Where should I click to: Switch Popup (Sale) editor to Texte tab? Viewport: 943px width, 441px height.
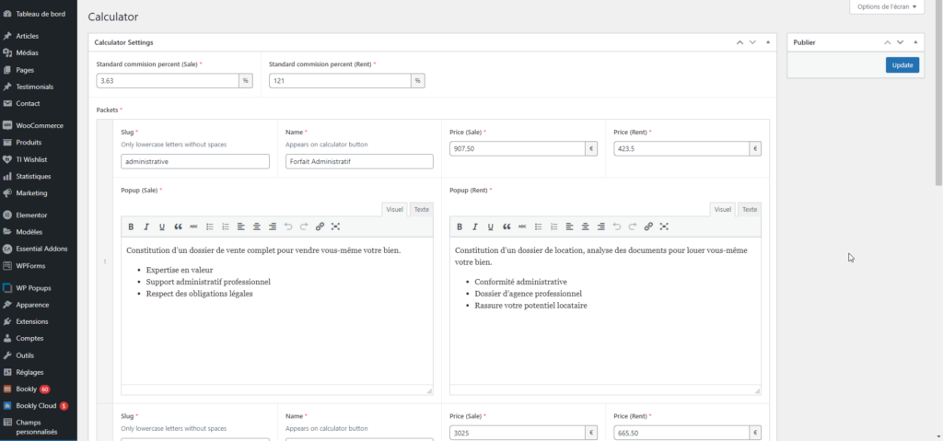[422, 209]
